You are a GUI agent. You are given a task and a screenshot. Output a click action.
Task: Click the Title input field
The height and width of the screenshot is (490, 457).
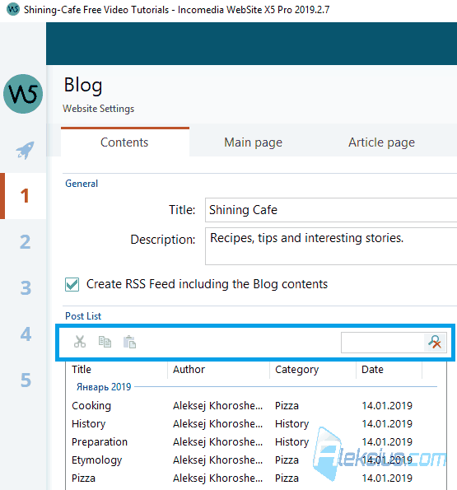tap(331, 210)
